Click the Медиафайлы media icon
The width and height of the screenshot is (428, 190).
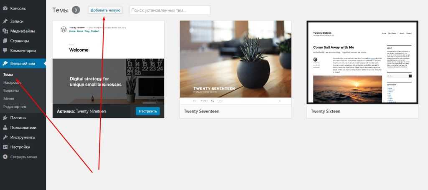pyautogui.click(x=5, y=31)
